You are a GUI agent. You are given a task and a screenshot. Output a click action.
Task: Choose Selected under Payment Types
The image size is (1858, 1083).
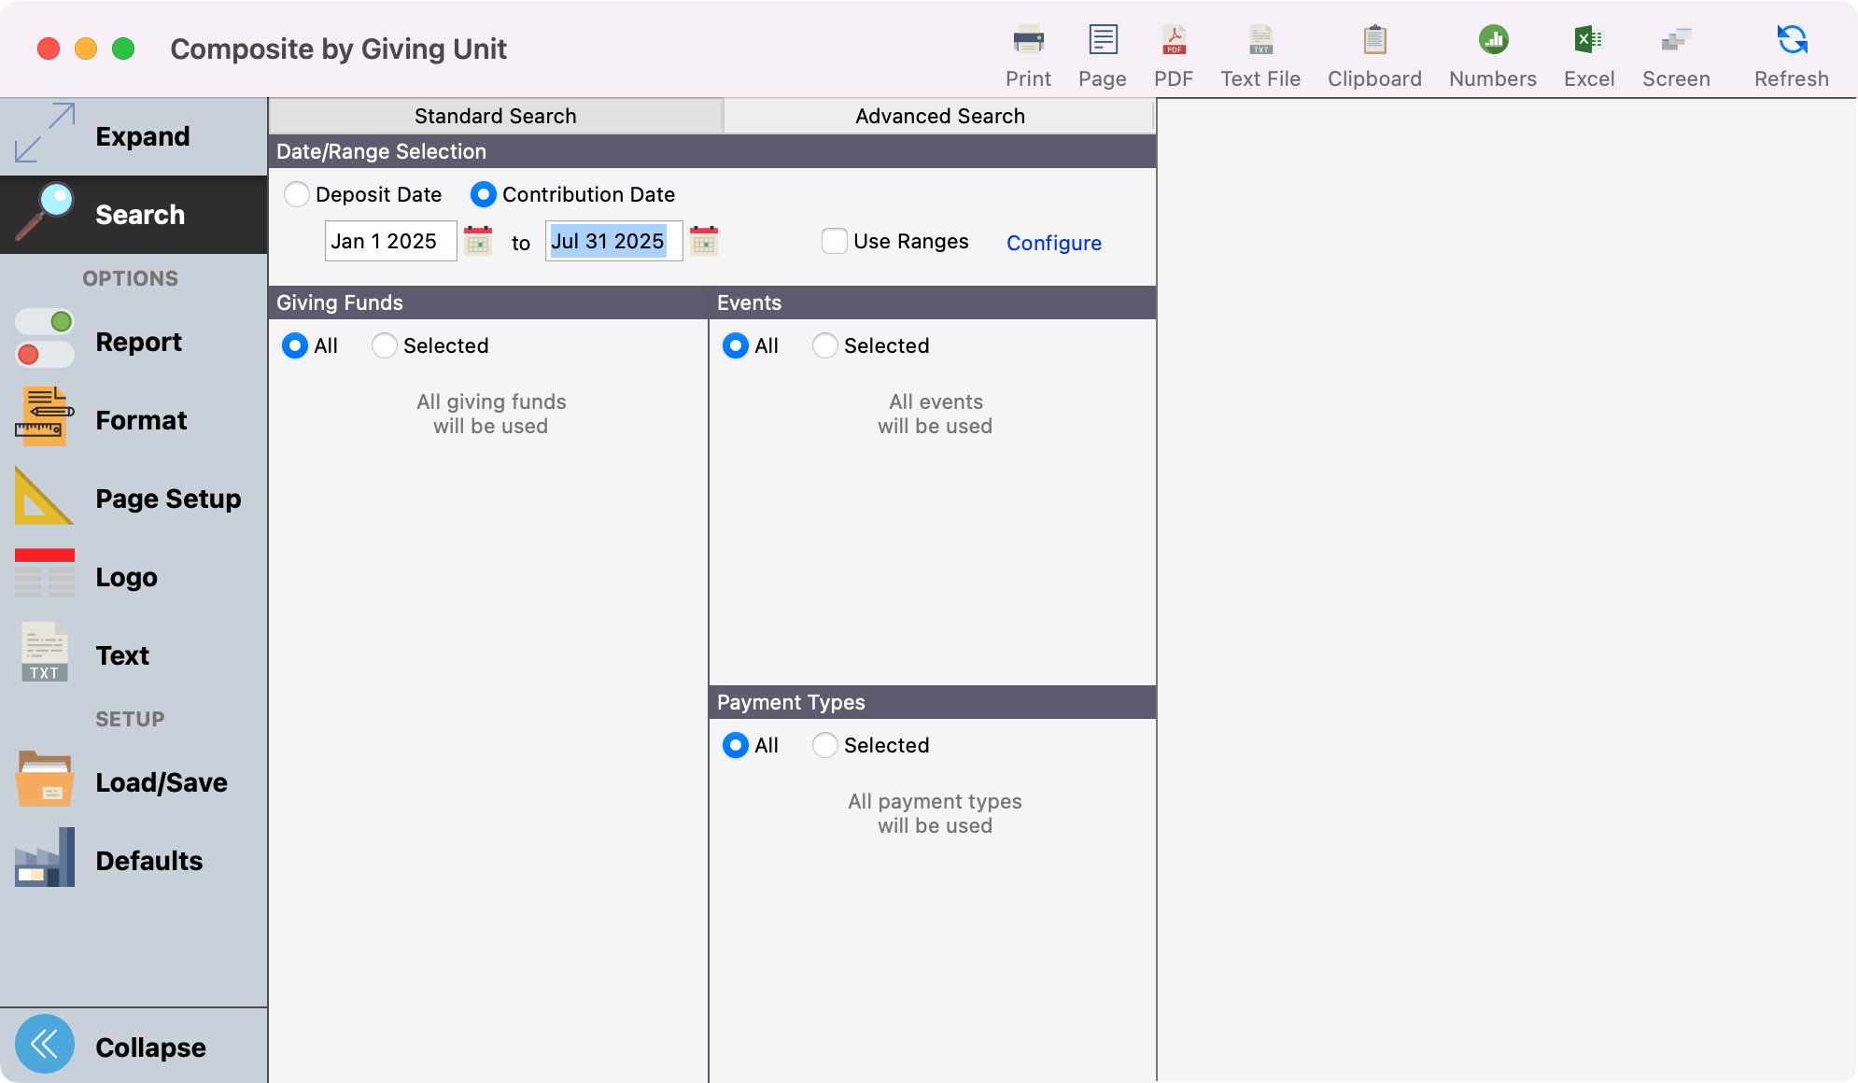(824, 745)
